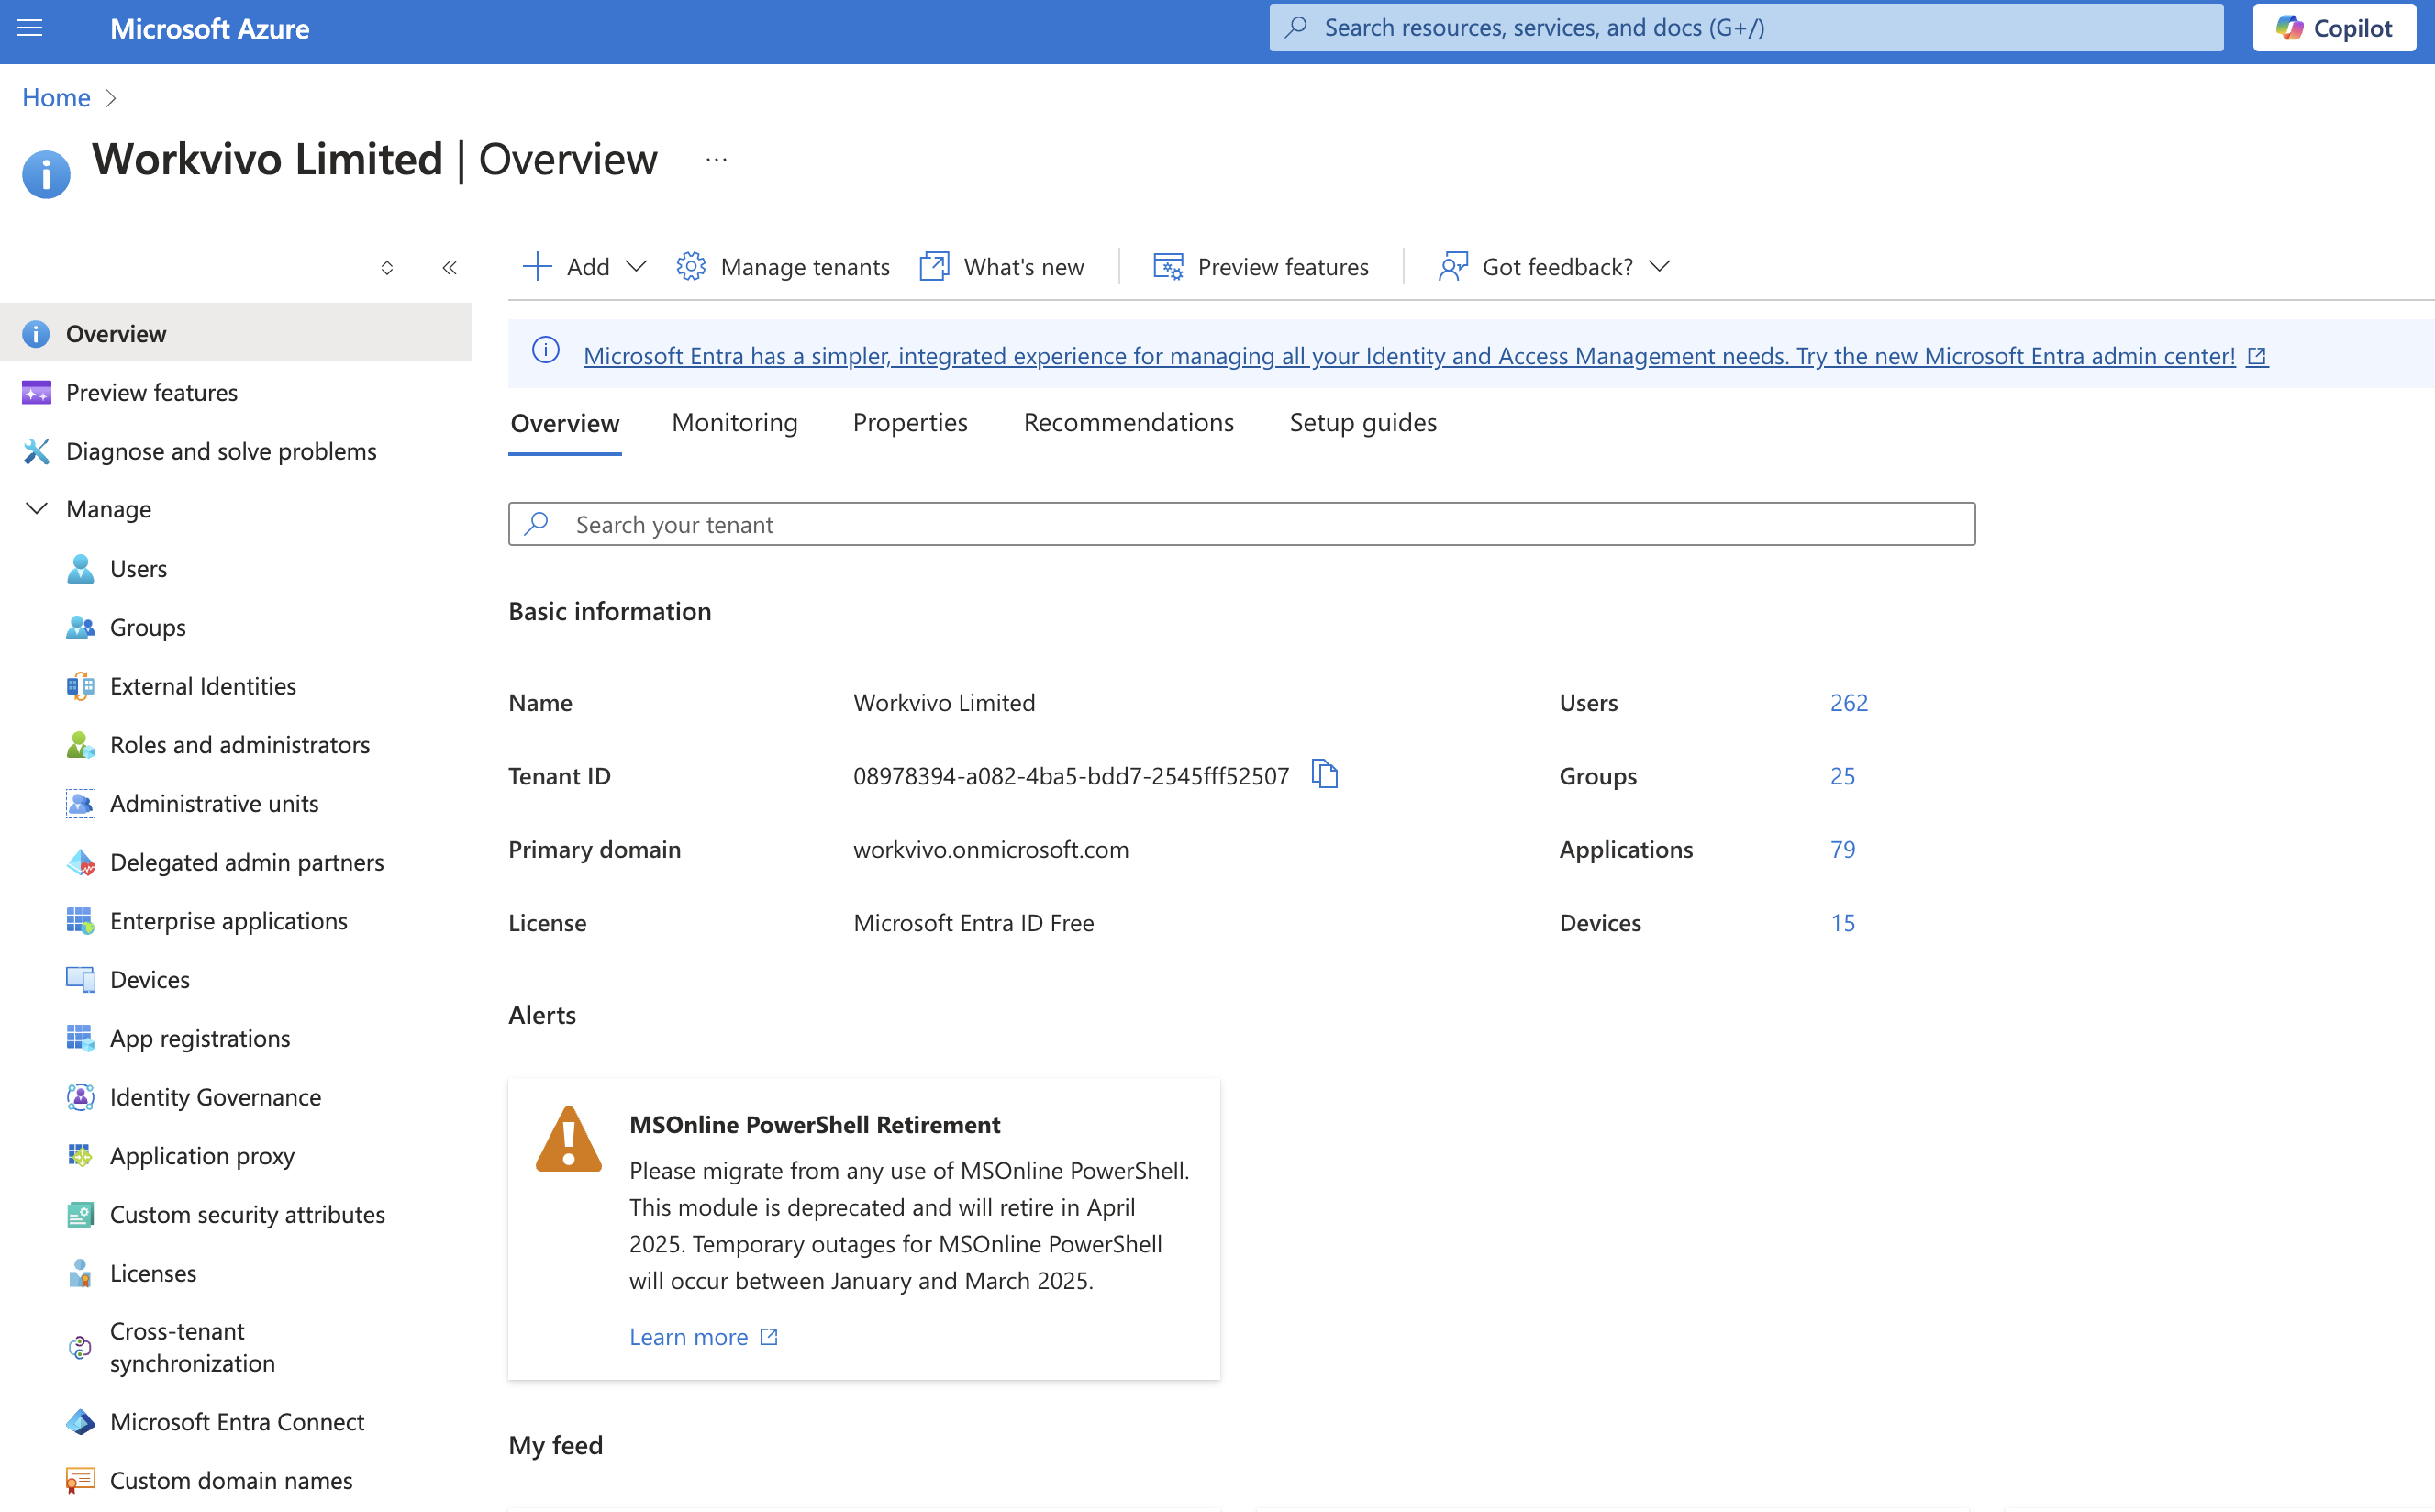
Task: Go to Home breadcrumb link
Action: (56, 97)
